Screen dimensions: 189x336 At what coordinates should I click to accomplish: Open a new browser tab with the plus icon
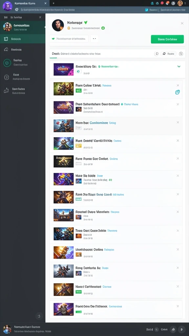point(53,3)
